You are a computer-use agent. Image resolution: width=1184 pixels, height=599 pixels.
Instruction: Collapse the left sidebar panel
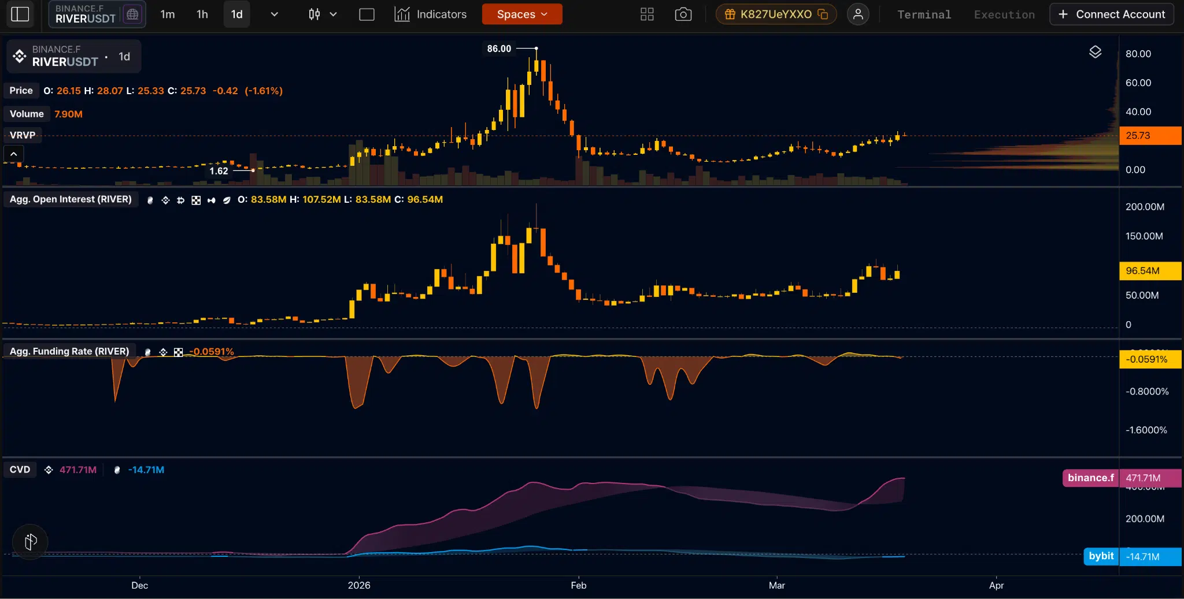coord(20,14)
